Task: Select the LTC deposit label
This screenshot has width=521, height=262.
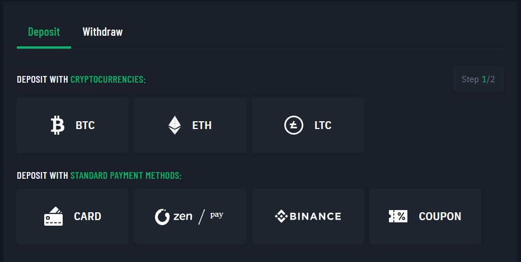Action: 323,125
